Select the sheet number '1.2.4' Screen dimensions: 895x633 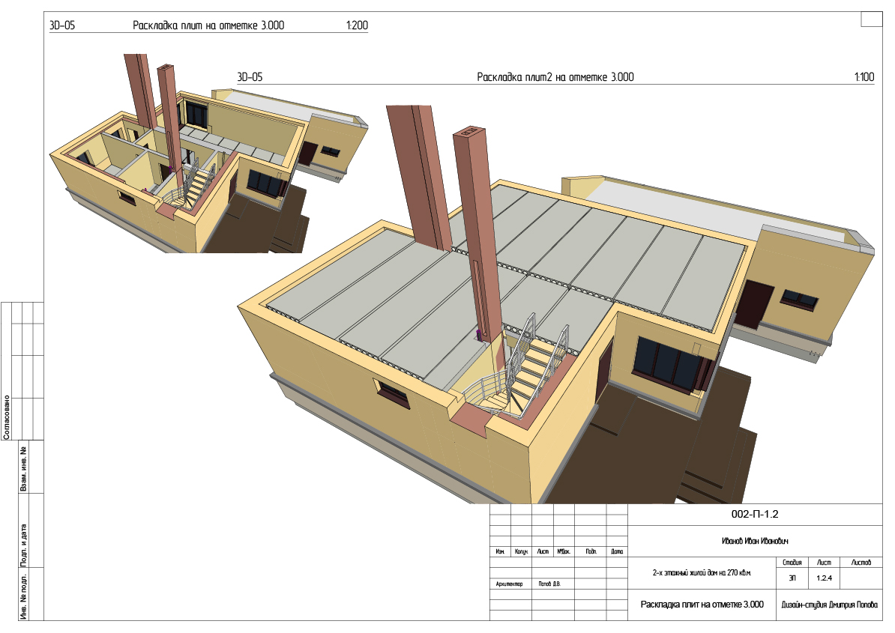[824, 578]
